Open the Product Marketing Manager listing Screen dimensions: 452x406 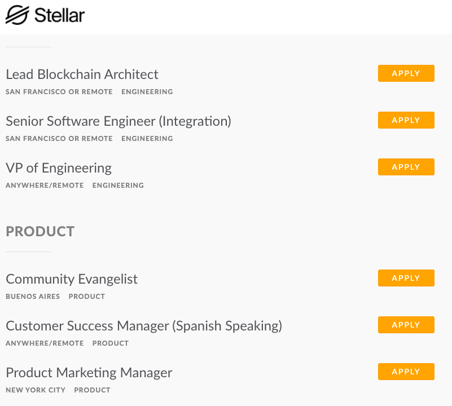[89, 373]
